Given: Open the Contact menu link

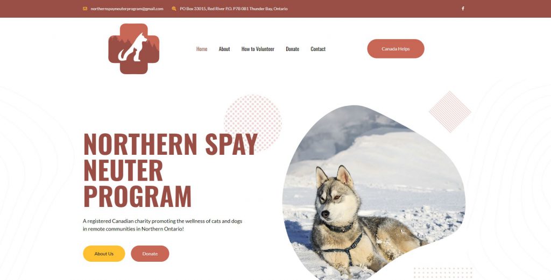Looking at the screenshot, I should click(318, 49).
